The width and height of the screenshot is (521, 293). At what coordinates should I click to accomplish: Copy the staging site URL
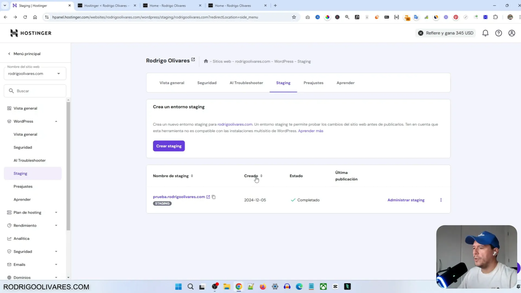pos(214,197)
